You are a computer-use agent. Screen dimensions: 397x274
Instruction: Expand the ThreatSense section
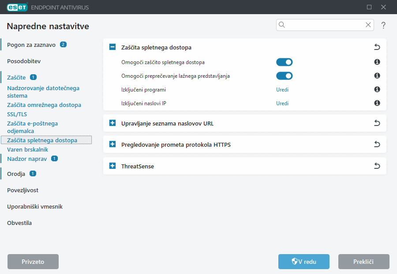(112, 166)
